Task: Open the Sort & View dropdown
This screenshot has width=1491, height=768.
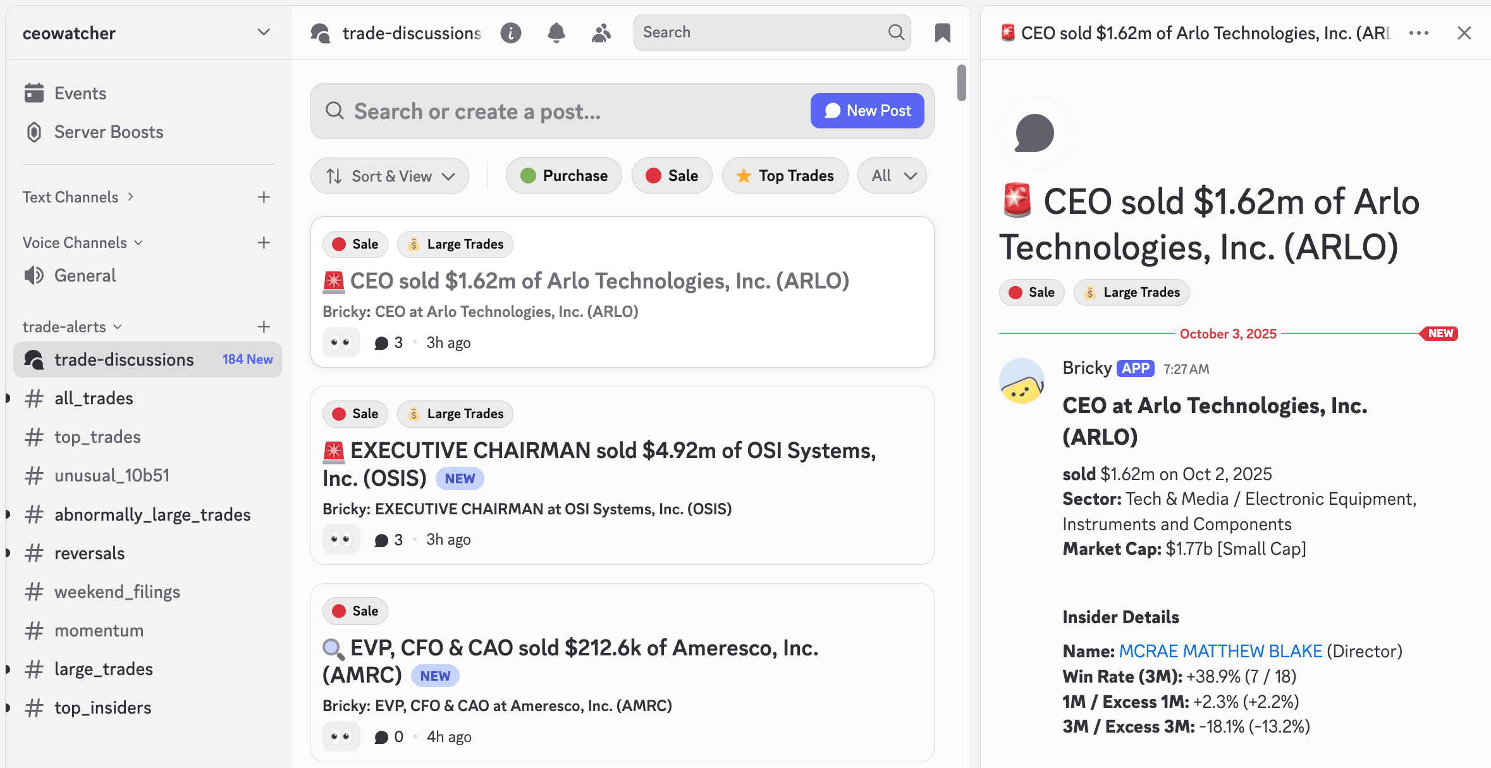Action: click(390, 176)
